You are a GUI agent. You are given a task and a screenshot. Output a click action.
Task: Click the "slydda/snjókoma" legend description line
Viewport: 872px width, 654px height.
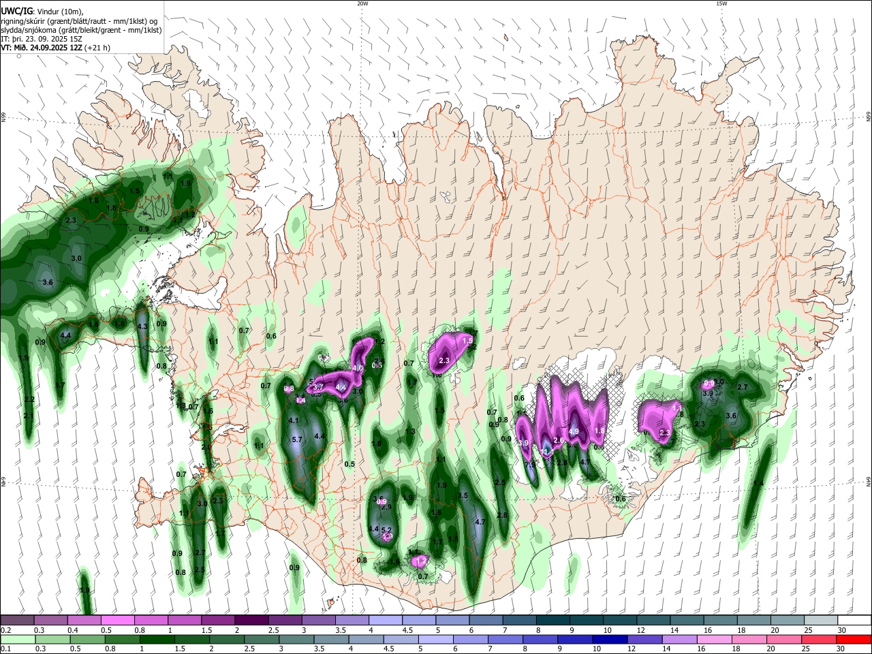point(81,30)
